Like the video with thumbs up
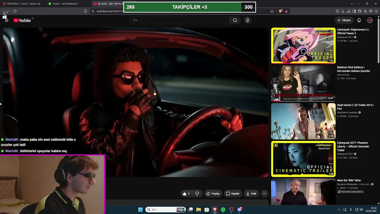The width and height of the screenshot is (380, 214). point(186,193)
